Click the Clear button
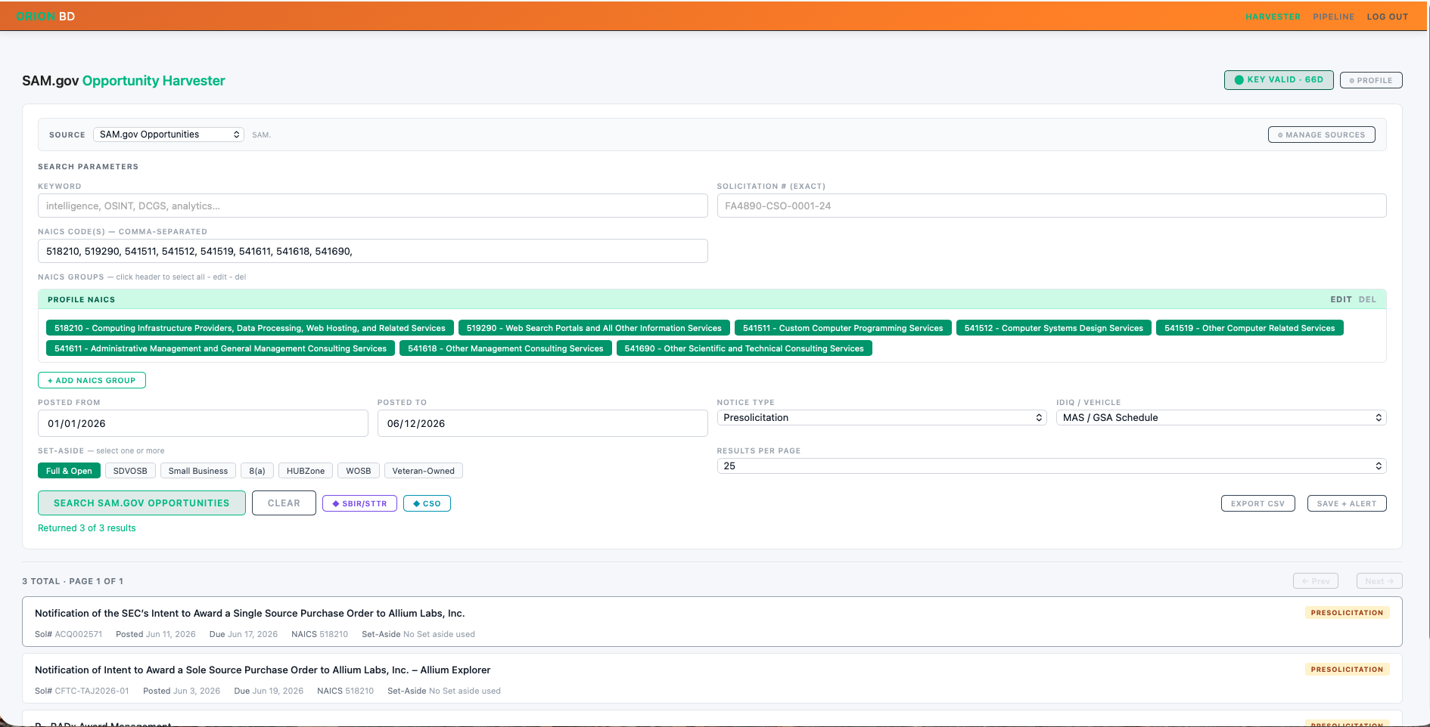1430x727 pixels. pos(284,503)
